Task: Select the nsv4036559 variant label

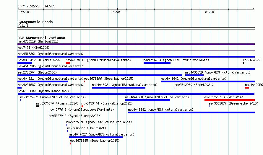Action: (x=218, y=72)
